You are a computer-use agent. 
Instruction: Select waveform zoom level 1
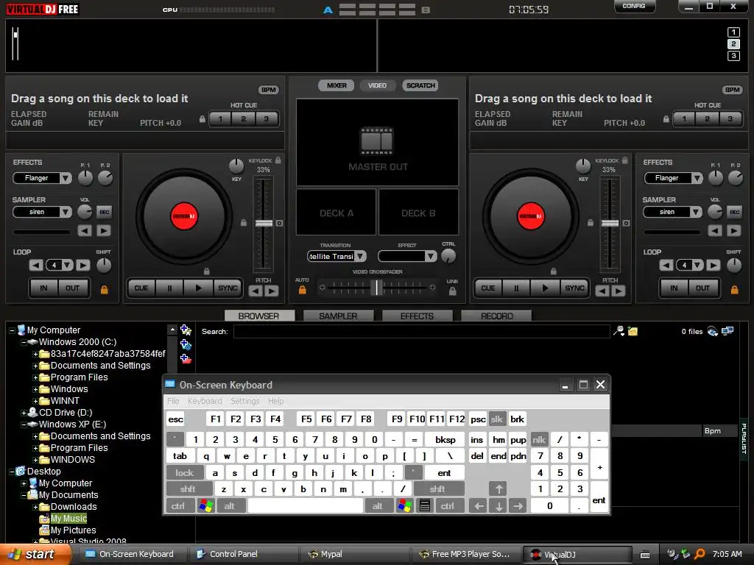(x=733, y=32)
